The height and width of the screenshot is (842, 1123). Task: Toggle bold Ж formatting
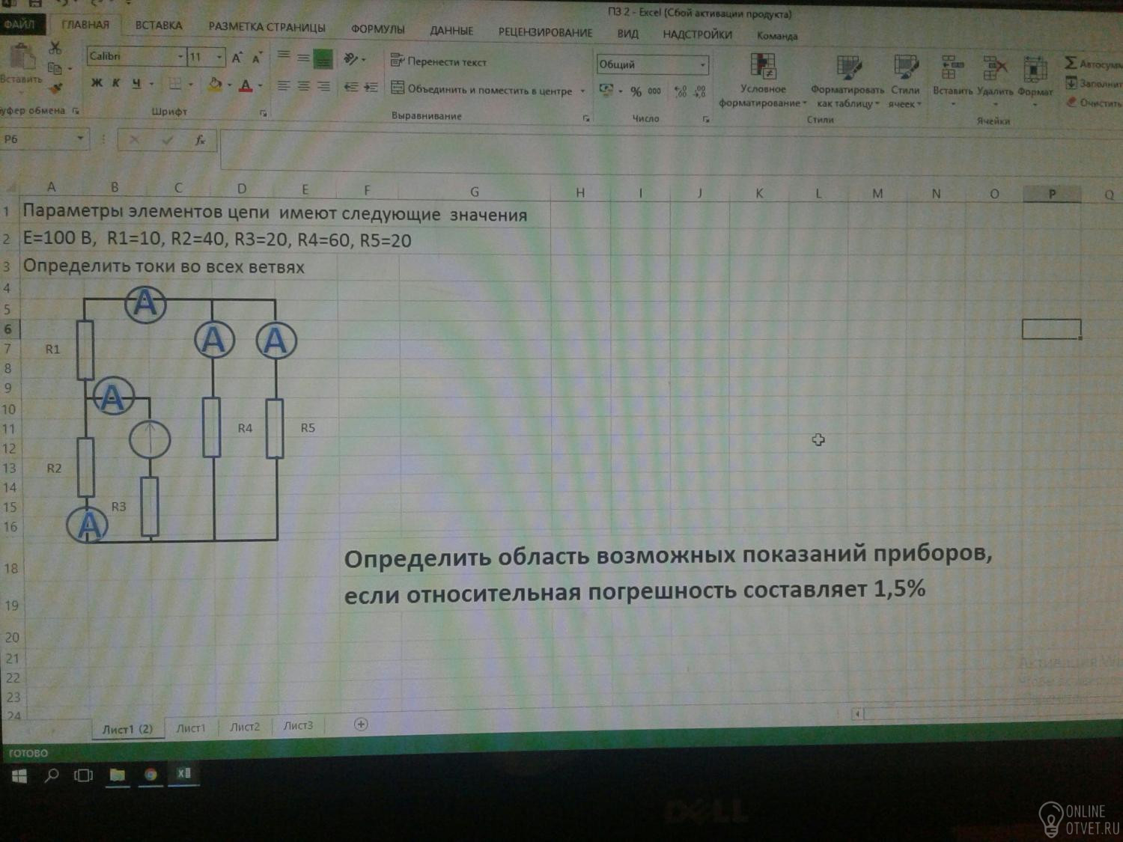click(97, 83)
